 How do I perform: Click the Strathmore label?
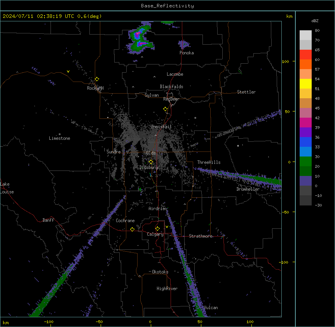[x=201, y=236]
